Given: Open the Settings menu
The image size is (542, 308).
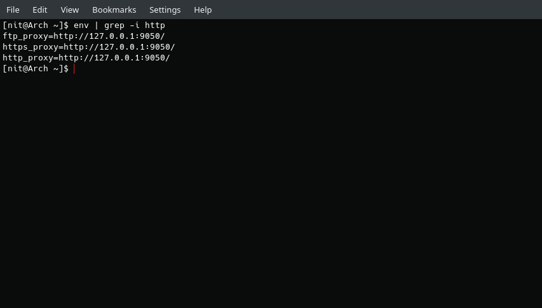Looking at the screenshot, I should click(165, 10).
